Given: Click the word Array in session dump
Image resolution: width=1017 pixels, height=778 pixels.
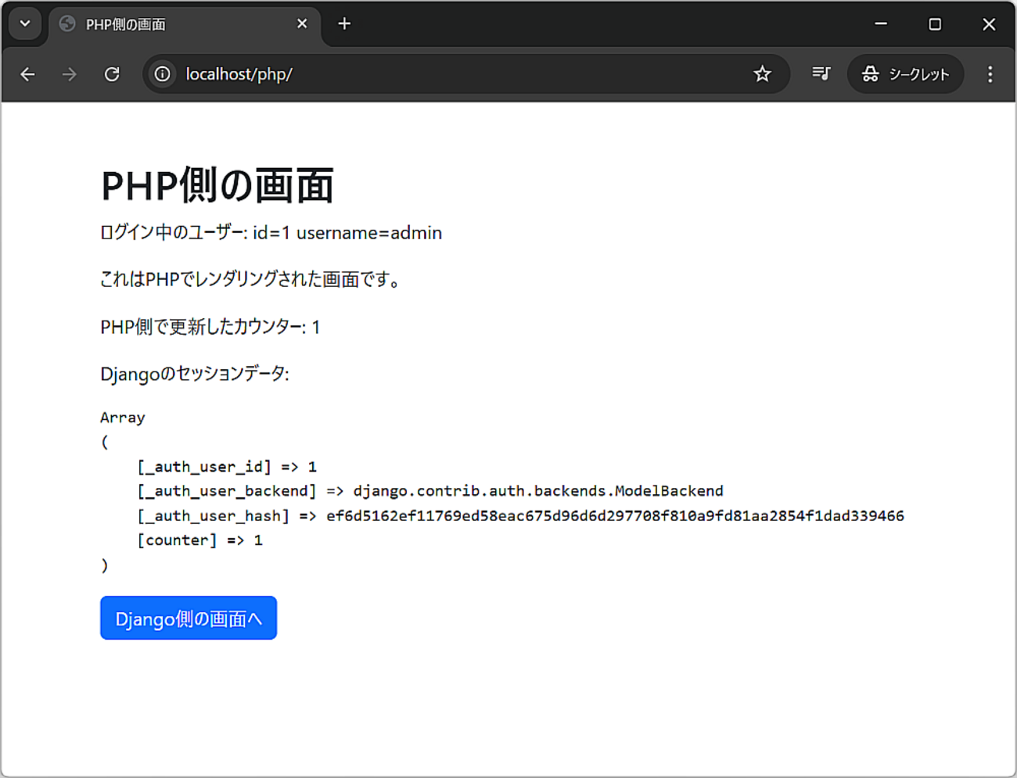Looking at the screenshot, I should [123, 418].
